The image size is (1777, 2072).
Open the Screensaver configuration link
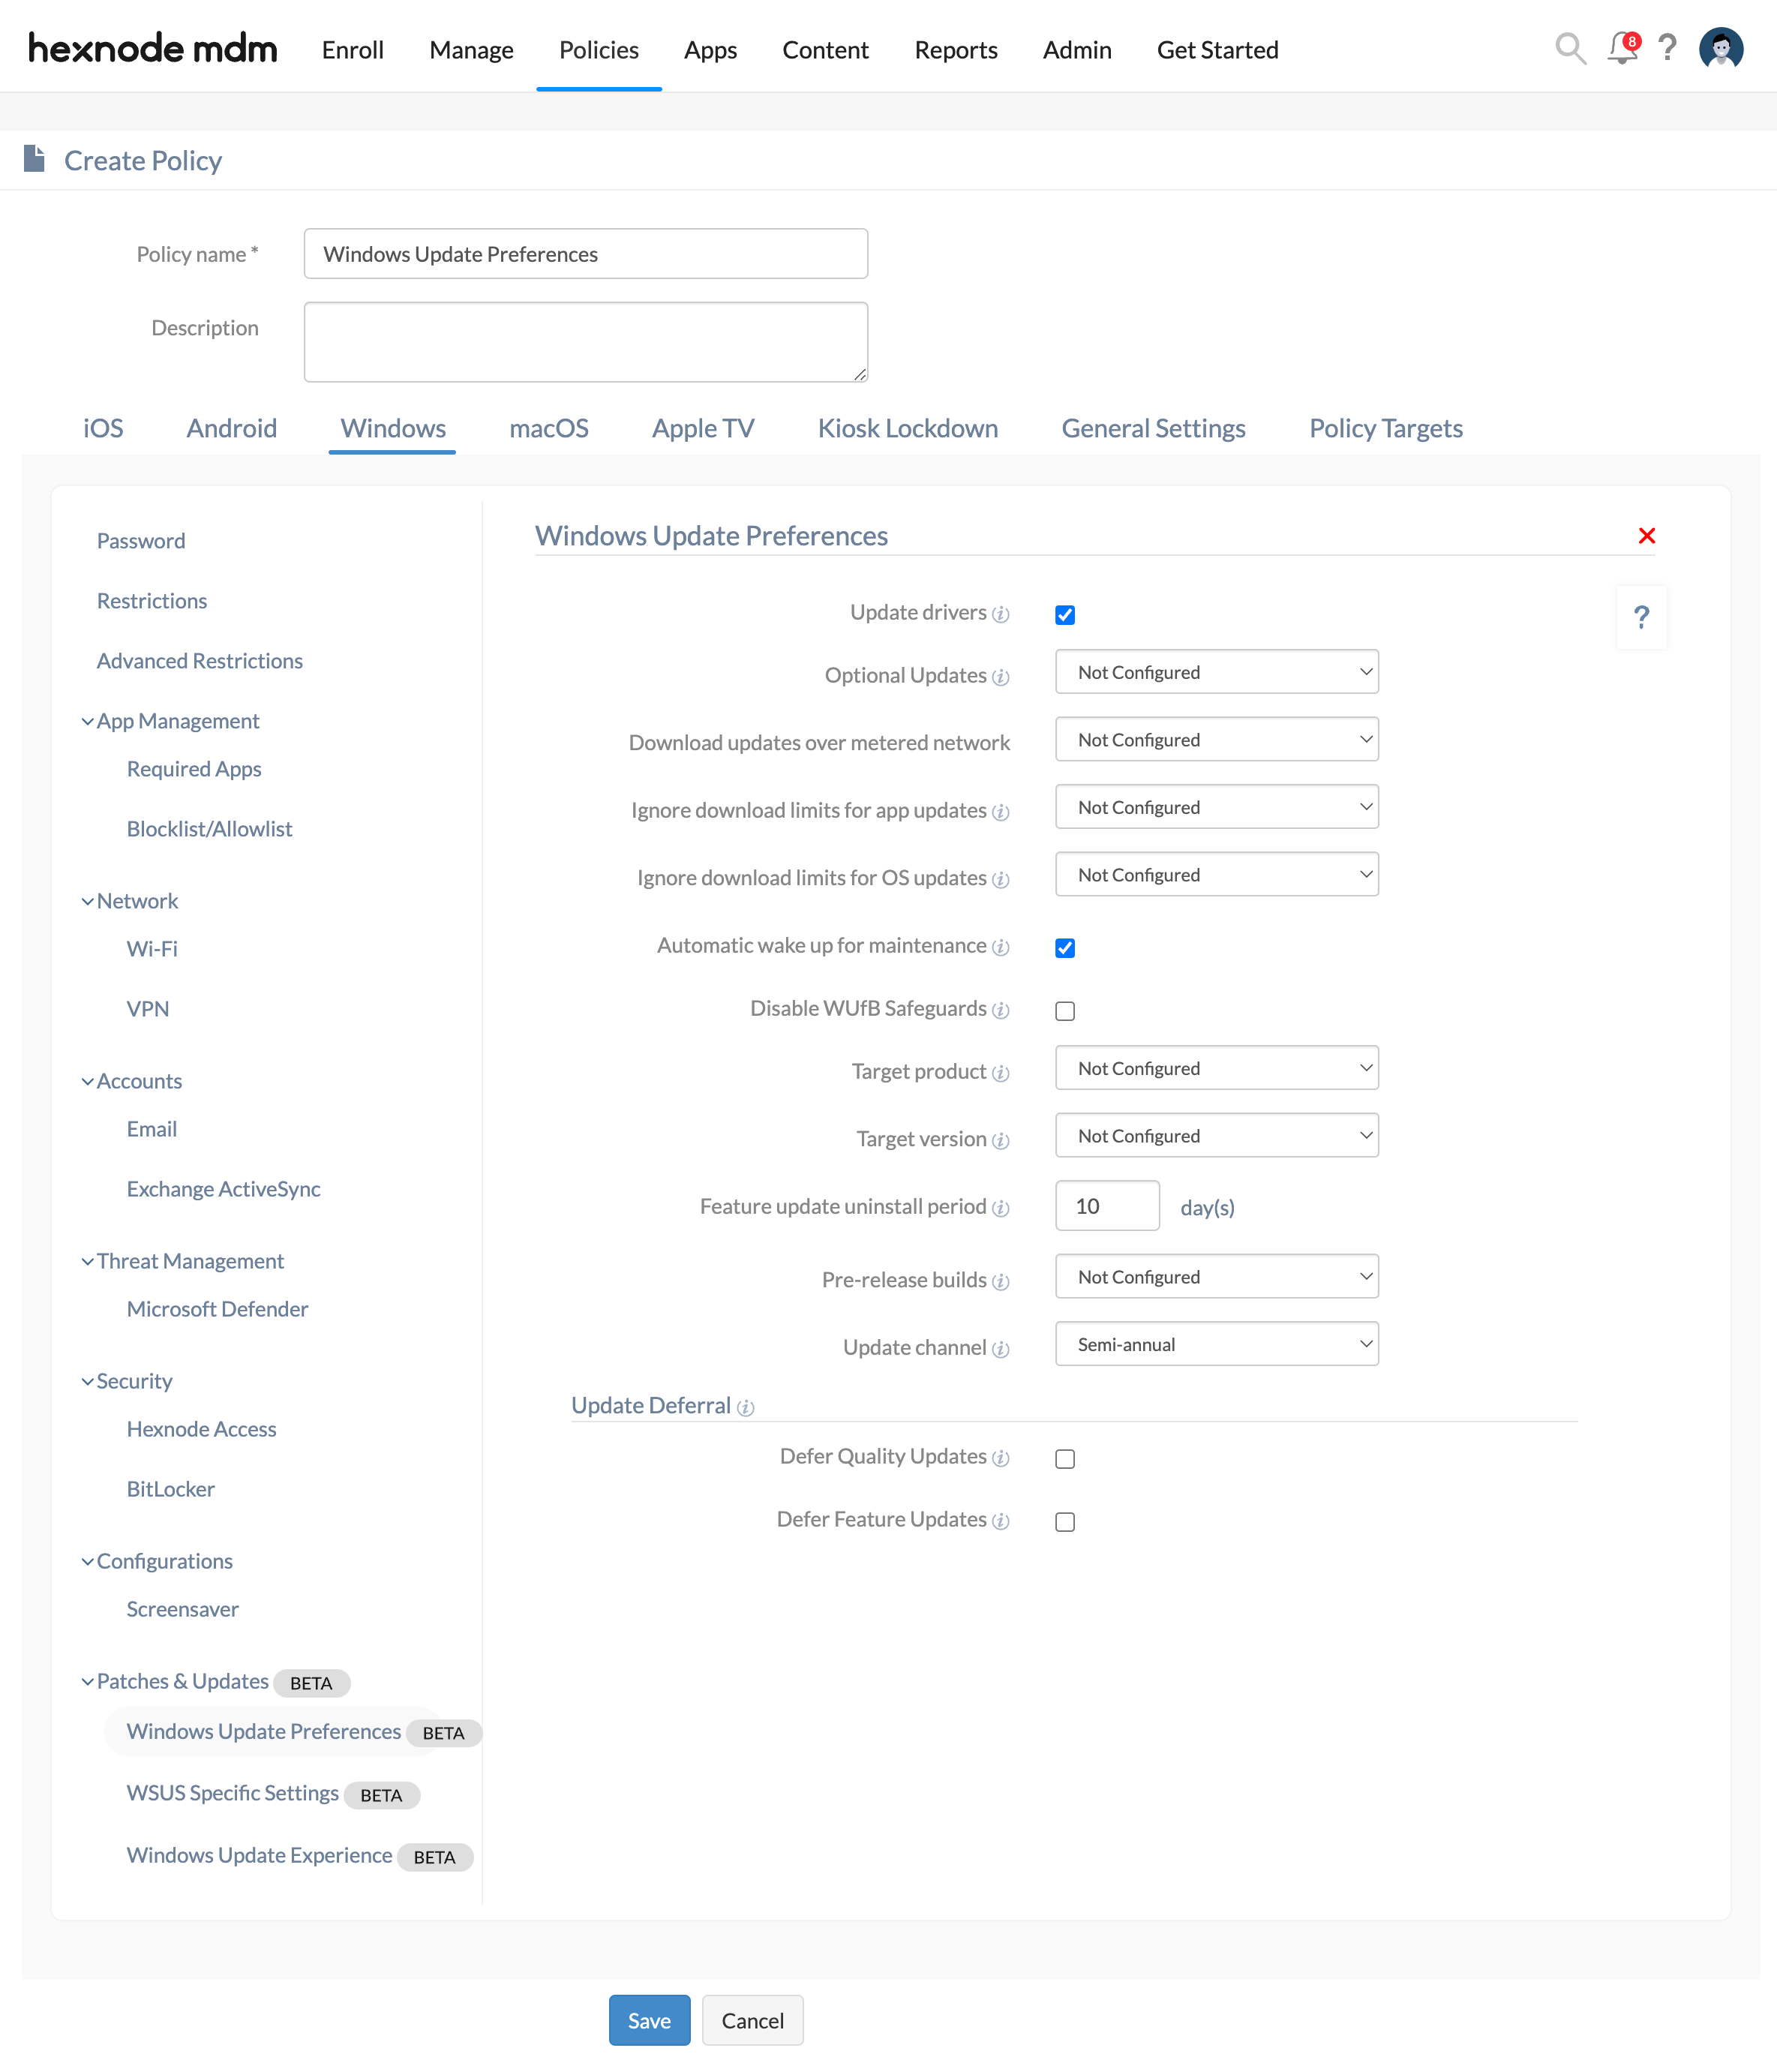pos(182,1608)
